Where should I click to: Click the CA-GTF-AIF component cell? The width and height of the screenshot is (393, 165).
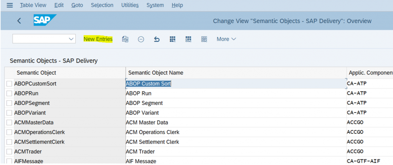(x=370, y=161)
